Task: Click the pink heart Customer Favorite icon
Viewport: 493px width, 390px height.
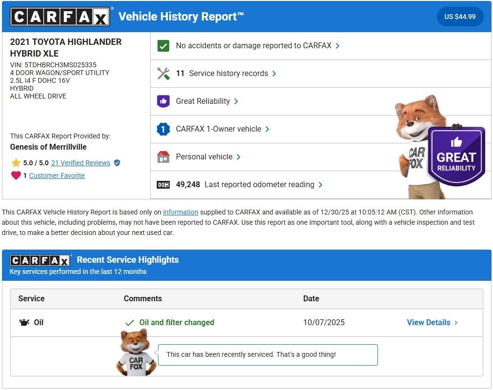Action: point(16,175)
